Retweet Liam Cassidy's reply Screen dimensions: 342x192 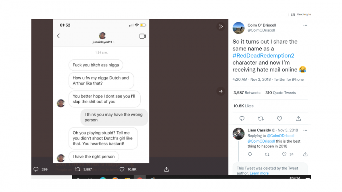[x=267, y=154]
